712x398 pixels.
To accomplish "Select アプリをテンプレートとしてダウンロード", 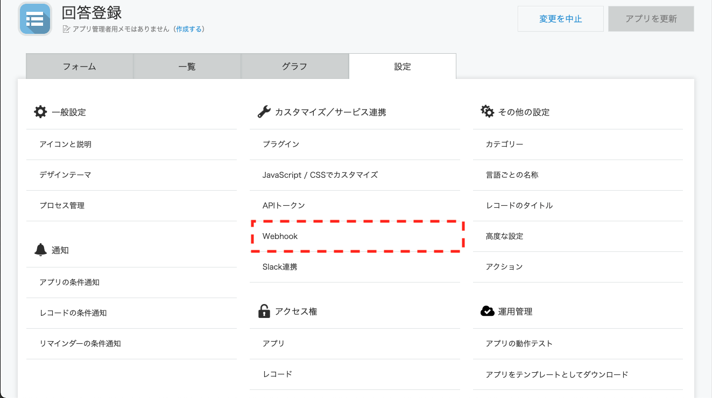I will point(556,374).
